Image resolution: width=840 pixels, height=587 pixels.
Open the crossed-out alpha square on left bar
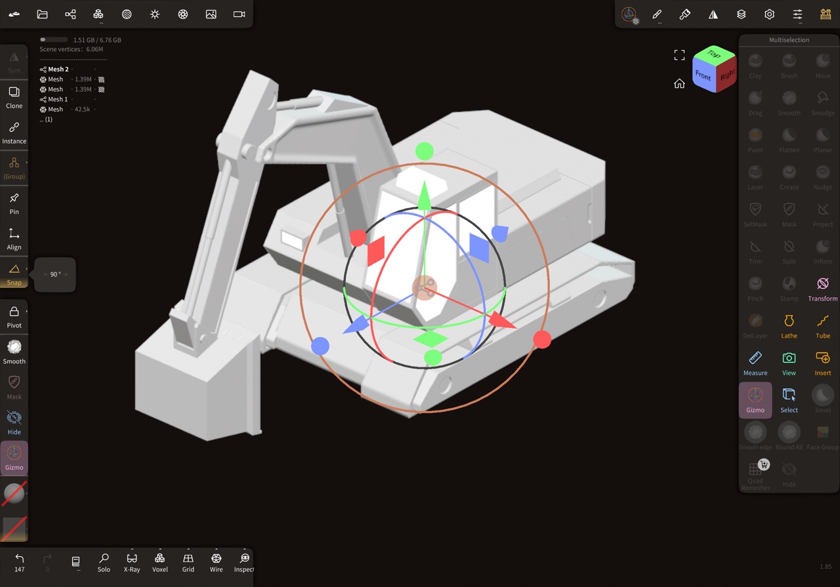tap(14, 529)
